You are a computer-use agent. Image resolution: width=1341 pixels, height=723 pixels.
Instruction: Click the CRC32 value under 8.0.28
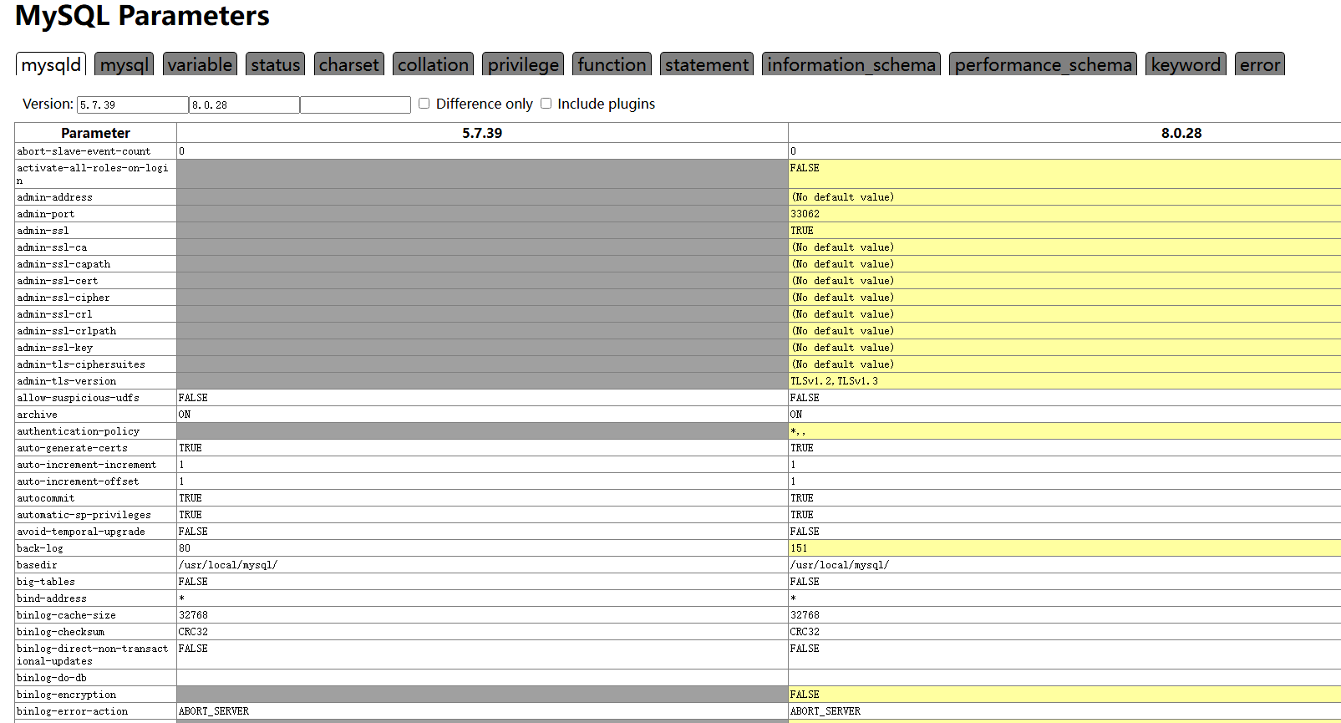805,632
